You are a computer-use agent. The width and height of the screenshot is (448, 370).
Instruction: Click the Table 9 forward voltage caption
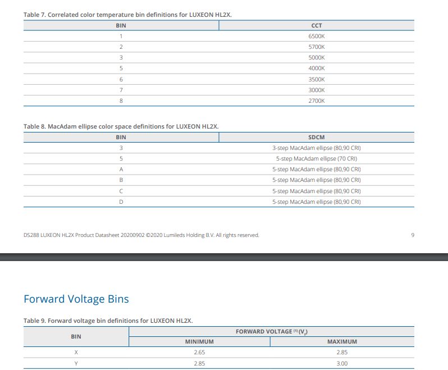coord(108,321)
